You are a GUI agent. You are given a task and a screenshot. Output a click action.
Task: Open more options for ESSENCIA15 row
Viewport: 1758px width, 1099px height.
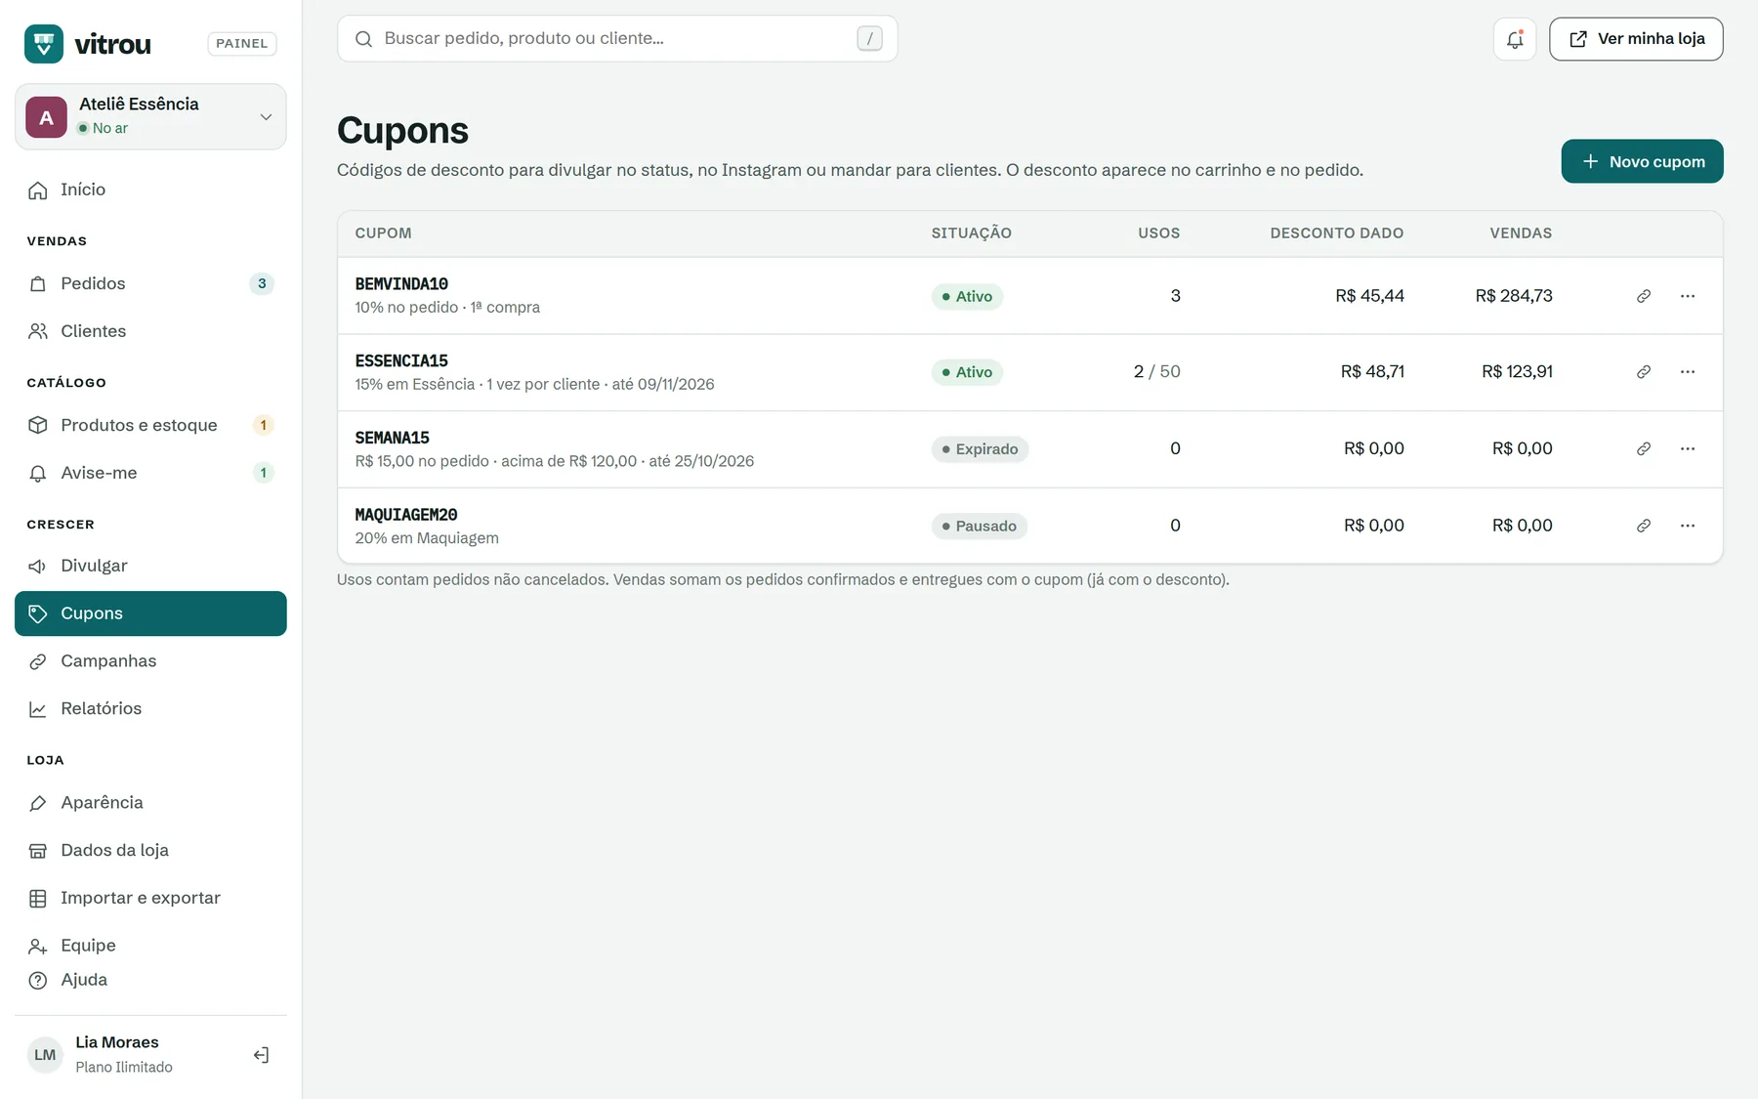tap(1688, 372)
